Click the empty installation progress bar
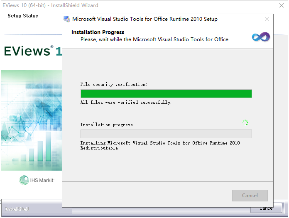 point(166,134)
